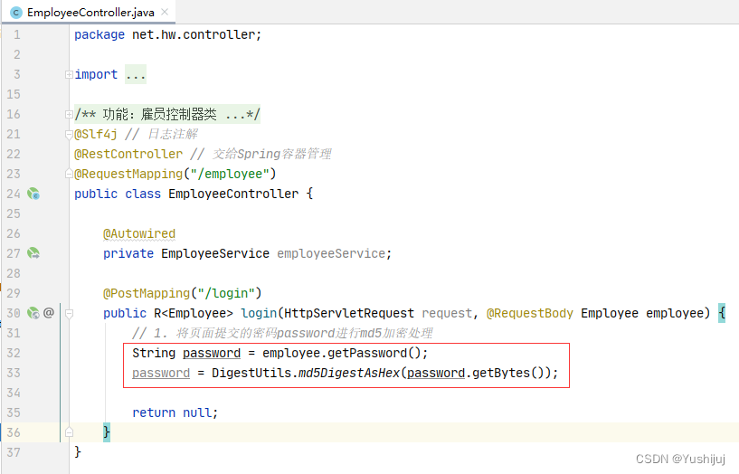Image resolution: width=739 pixels, height=474 pixels.
Task: Click the DigestUtils class reference
Action: point(251,374)
